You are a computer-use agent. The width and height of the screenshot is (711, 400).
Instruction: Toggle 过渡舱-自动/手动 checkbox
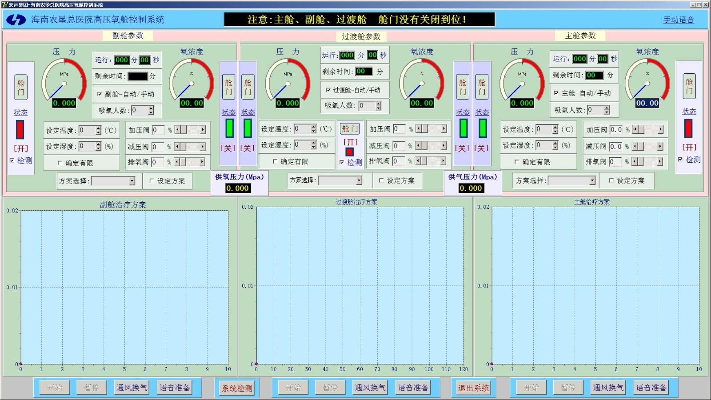(328, 90)
